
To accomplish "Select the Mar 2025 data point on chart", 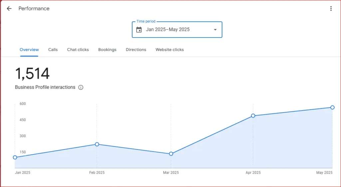I will click(171, 153).
